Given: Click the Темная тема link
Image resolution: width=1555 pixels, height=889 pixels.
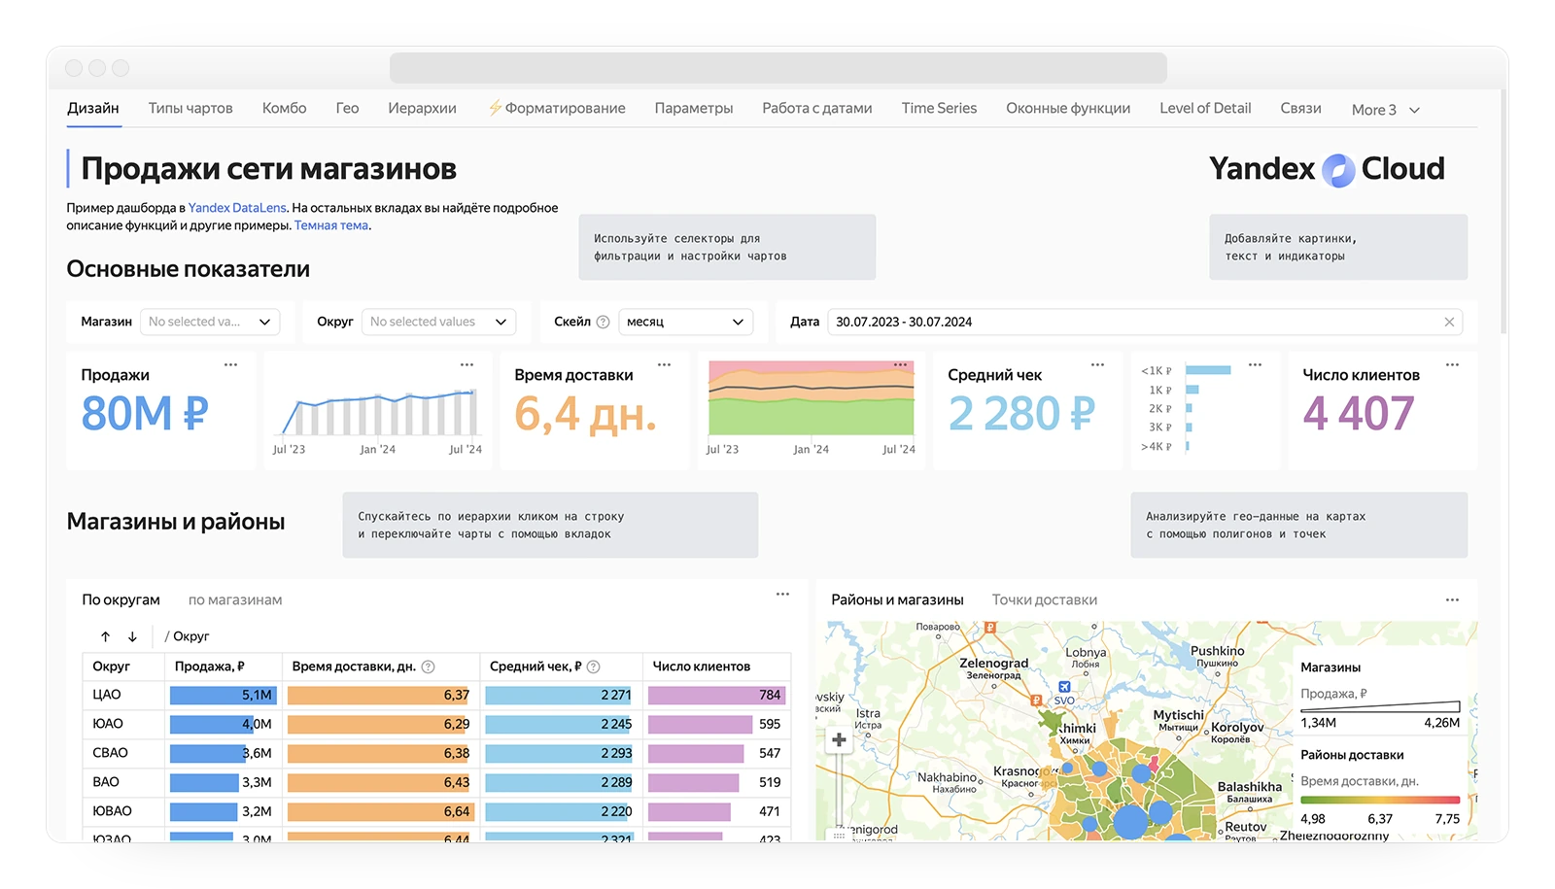Looking at the screenshot, I should tap(331, 225).
